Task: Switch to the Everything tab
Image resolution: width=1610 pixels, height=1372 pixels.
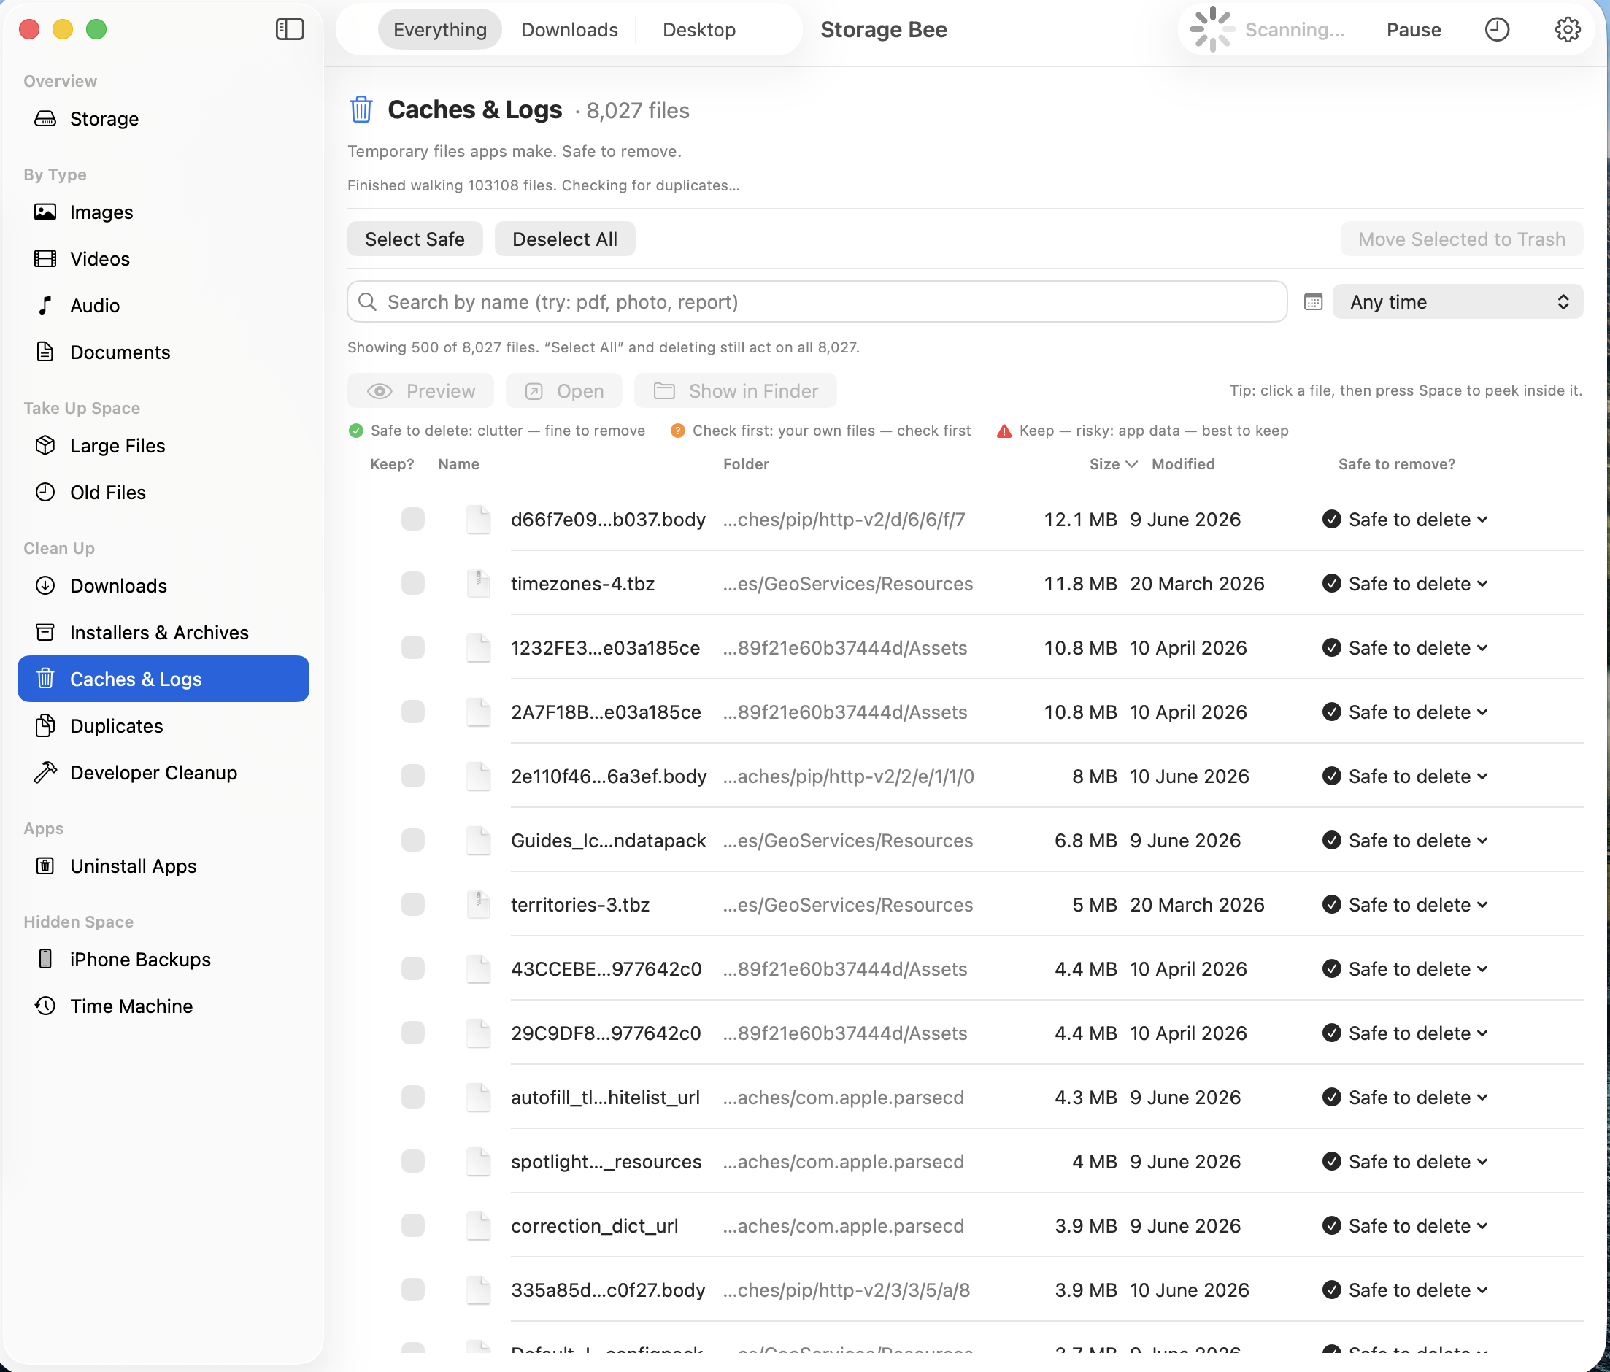Action: coord(440,29)
